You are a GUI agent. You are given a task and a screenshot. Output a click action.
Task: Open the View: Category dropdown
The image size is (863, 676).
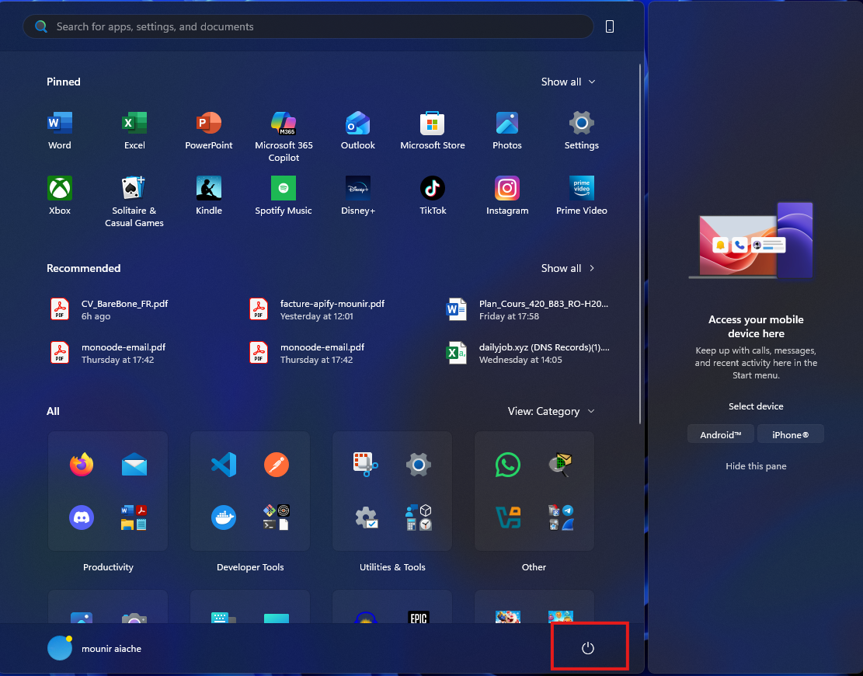[551, 411]
